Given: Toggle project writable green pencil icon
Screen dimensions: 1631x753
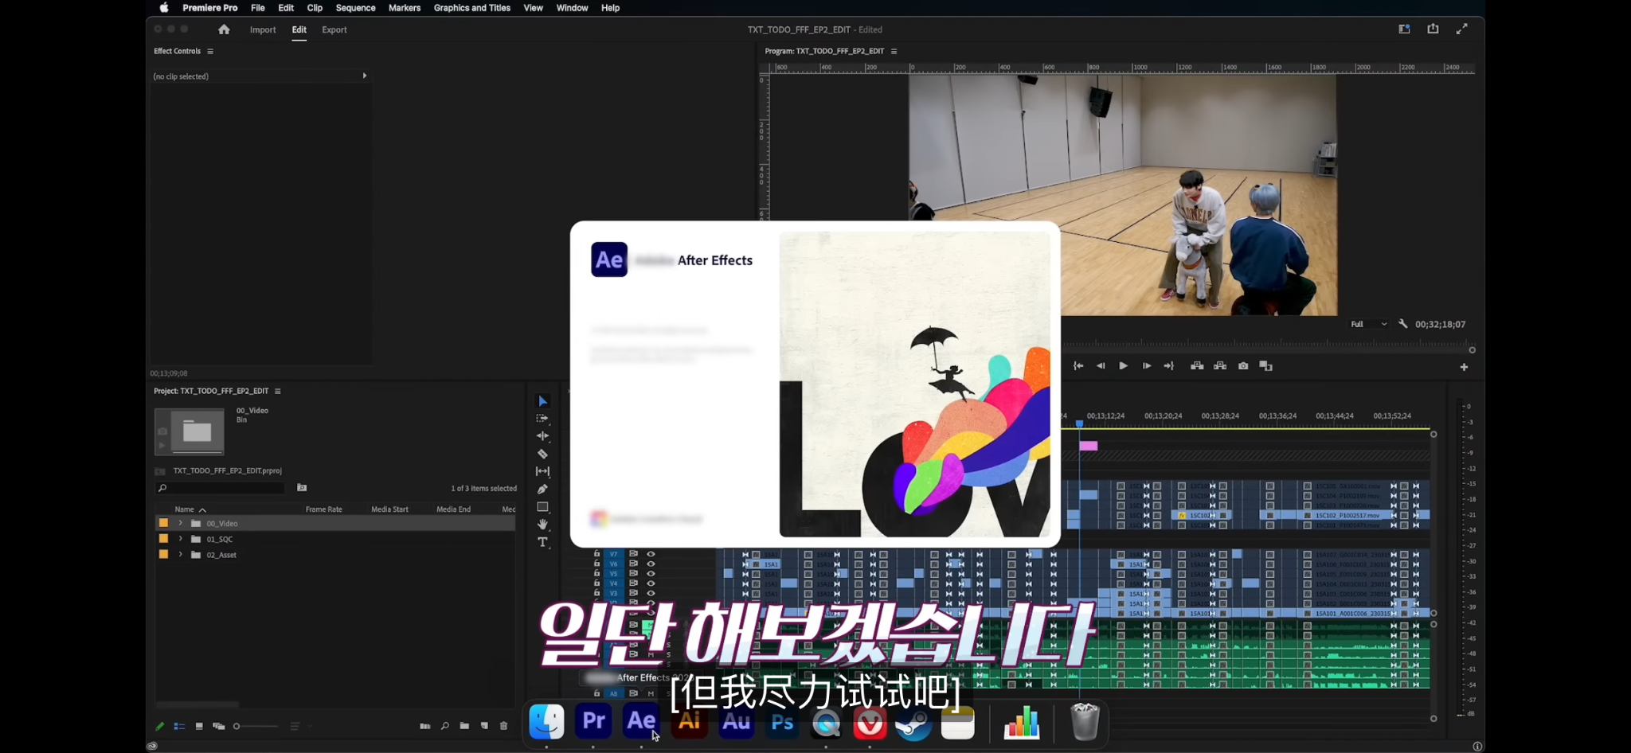Looking at the screenshot, I should click(159, 726).
